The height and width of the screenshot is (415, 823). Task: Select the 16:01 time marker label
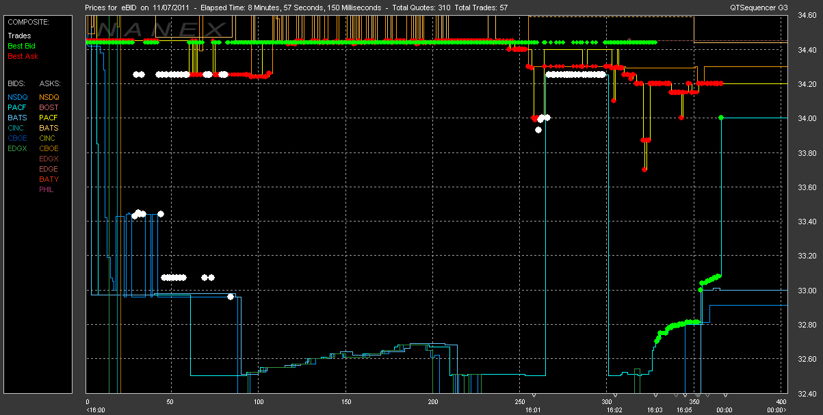[533, 410]
